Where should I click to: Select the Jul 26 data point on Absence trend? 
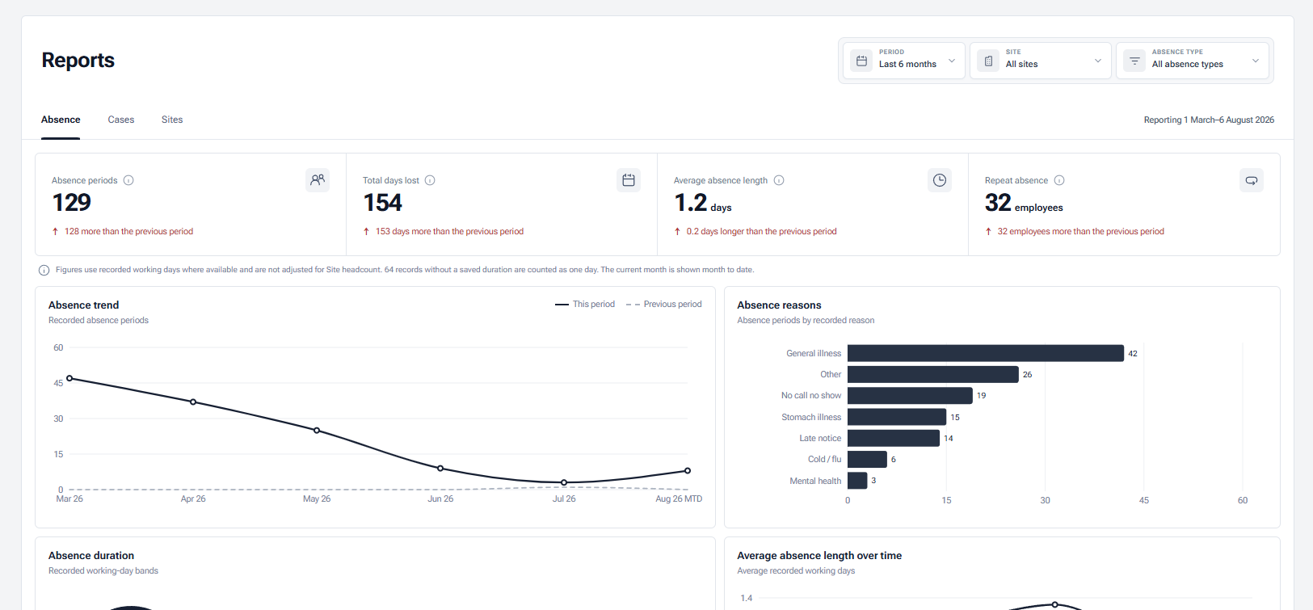click(564, 482)
